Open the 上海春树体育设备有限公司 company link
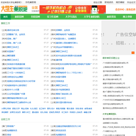This screenshot has width=136, height=136. click(x=113, y=67)
